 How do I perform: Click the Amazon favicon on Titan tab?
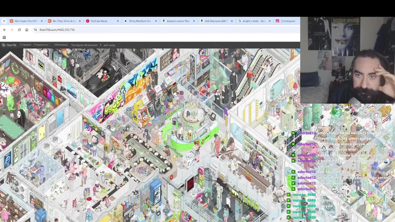pyautogui.click(x=164, y=21)
